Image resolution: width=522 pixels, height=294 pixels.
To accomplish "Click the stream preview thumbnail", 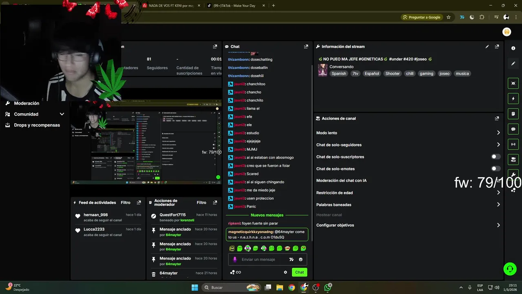I will 146,143.
